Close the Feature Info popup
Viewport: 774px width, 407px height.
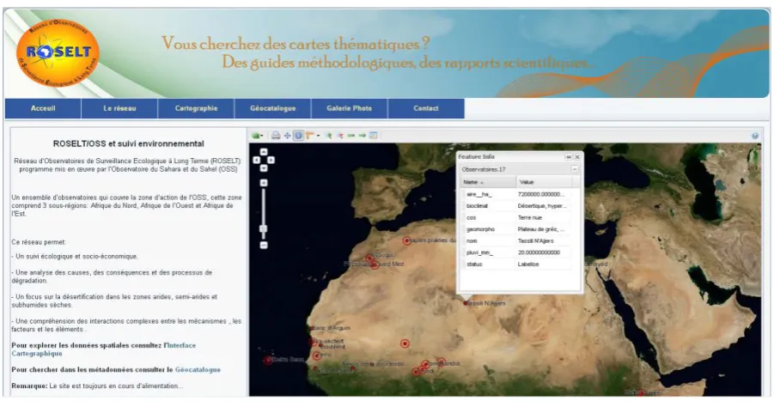click(577, 157)
